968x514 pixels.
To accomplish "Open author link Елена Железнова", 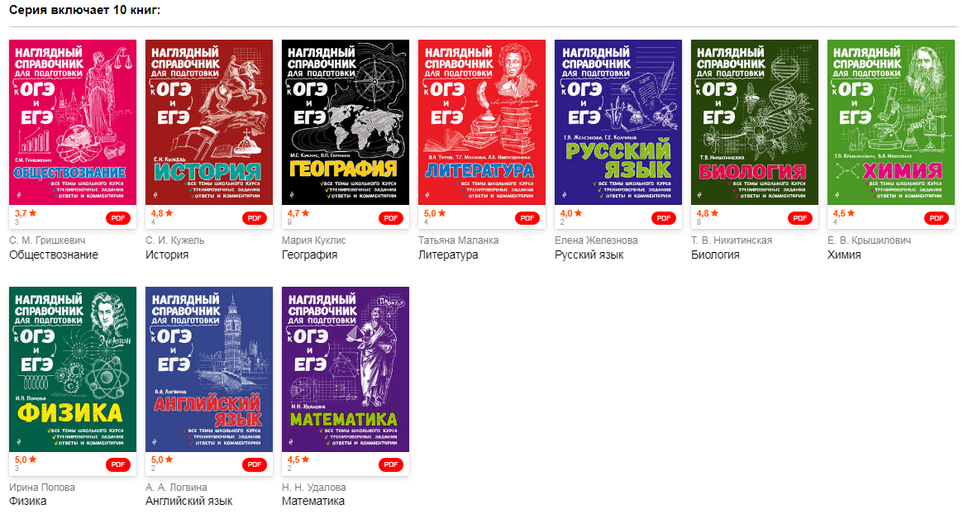I will tap(596, 240).
